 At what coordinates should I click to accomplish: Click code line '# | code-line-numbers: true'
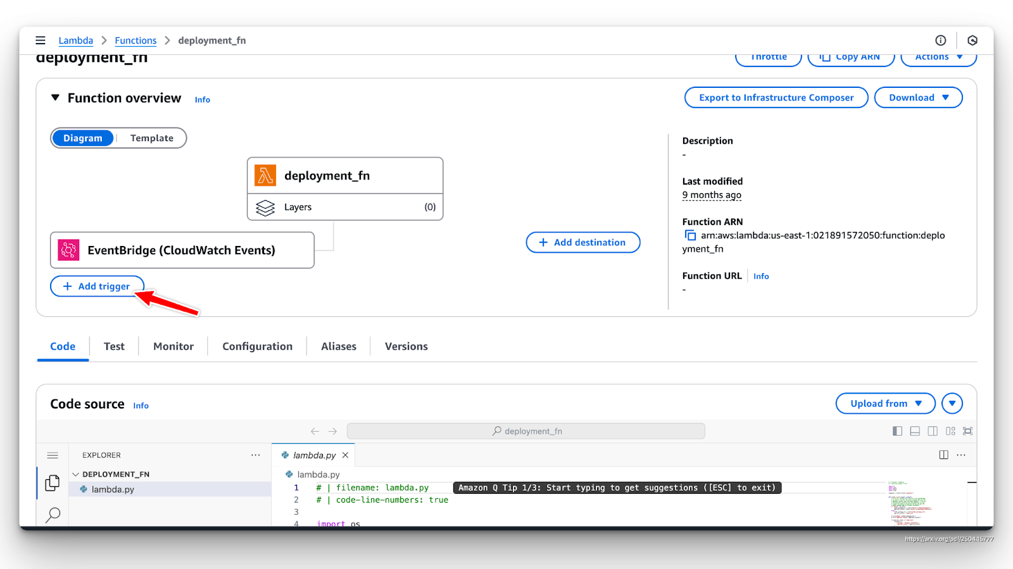382,500
